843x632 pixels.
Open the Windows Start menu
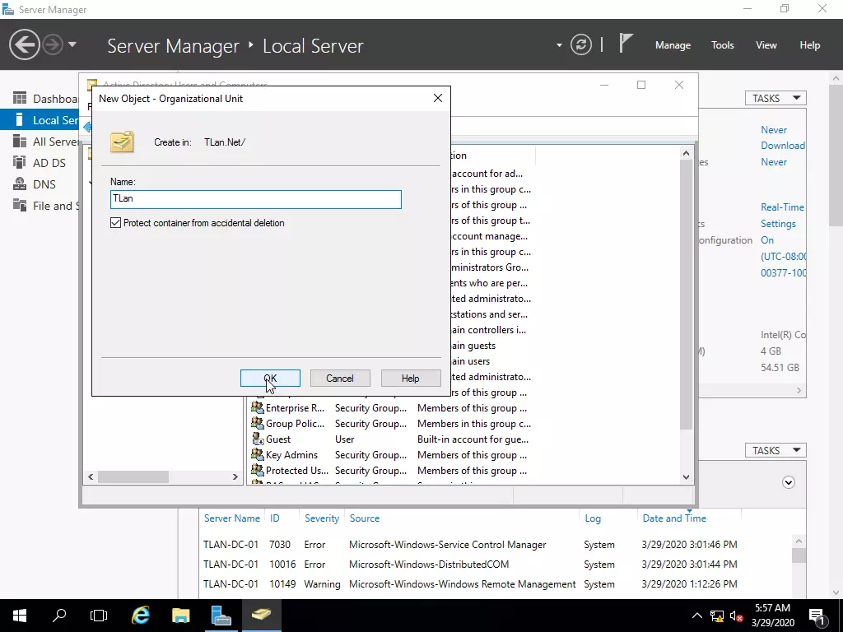pyautogui.click(x=20, y=616)
